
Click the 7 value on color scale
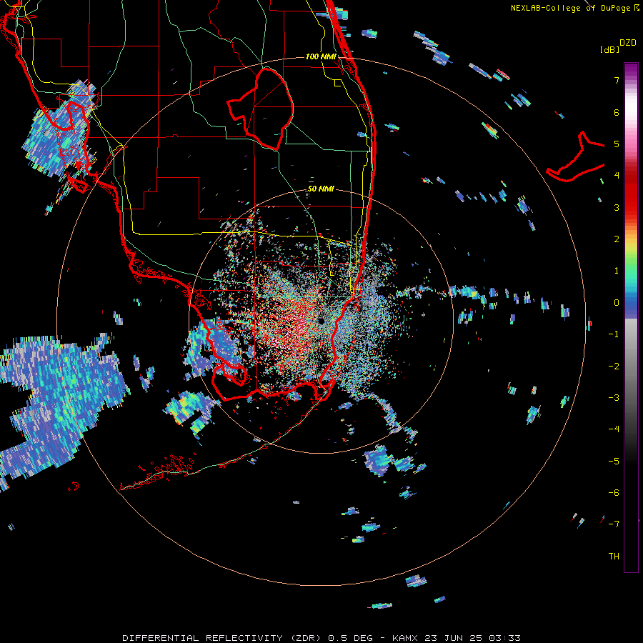617,80
